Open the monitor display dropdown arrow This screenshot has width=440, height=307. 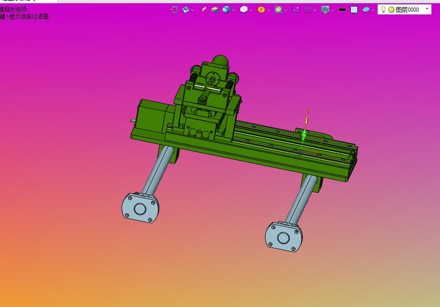(x=332, y=10)
